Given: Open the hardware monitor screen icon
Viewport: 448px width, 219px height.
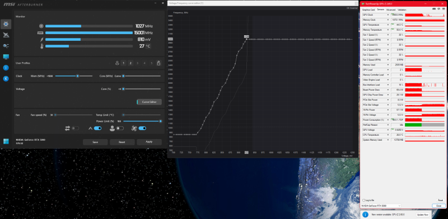Looking at the screenshot, I should click(6, 57).
